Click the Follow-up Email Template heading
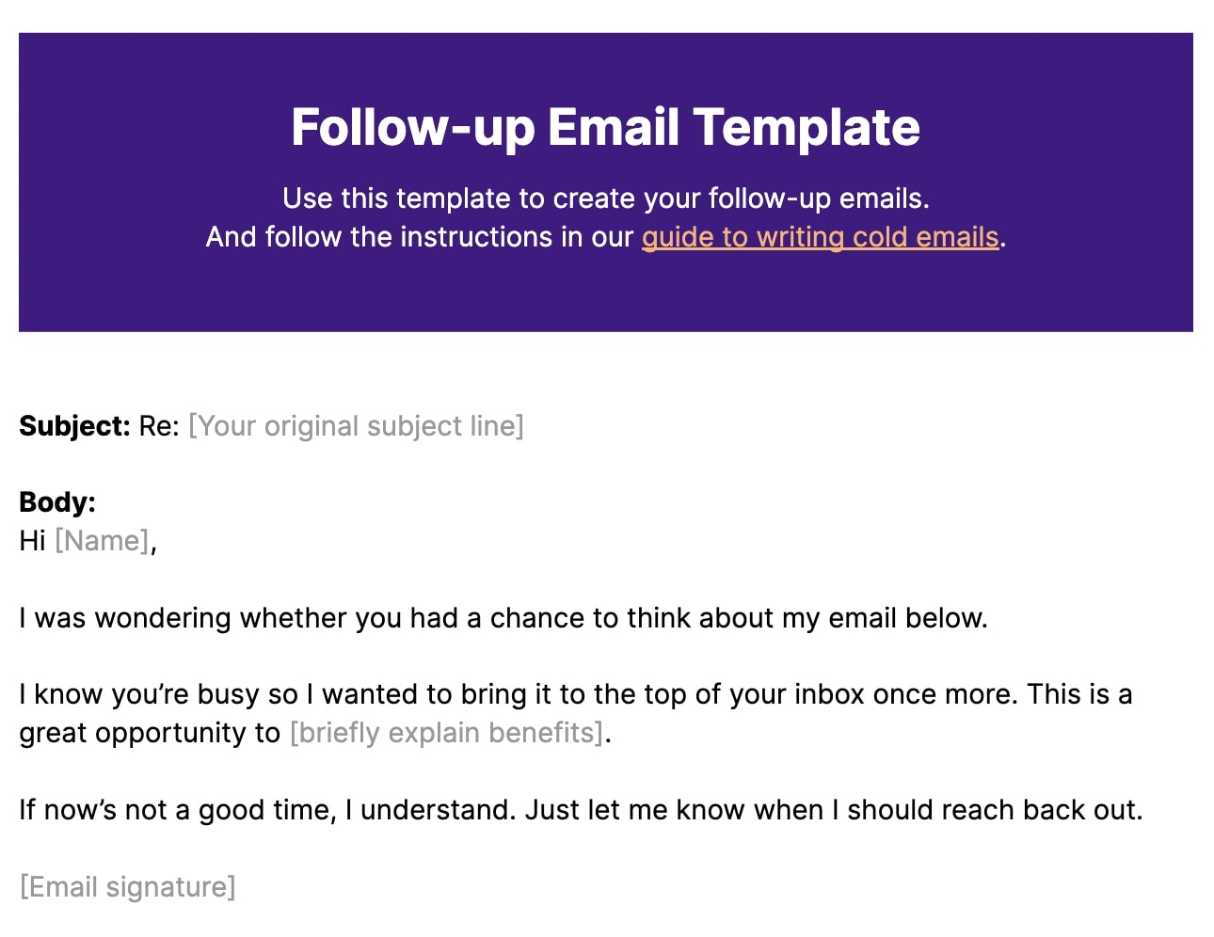 pyautogui.click(x=605, y=127)
